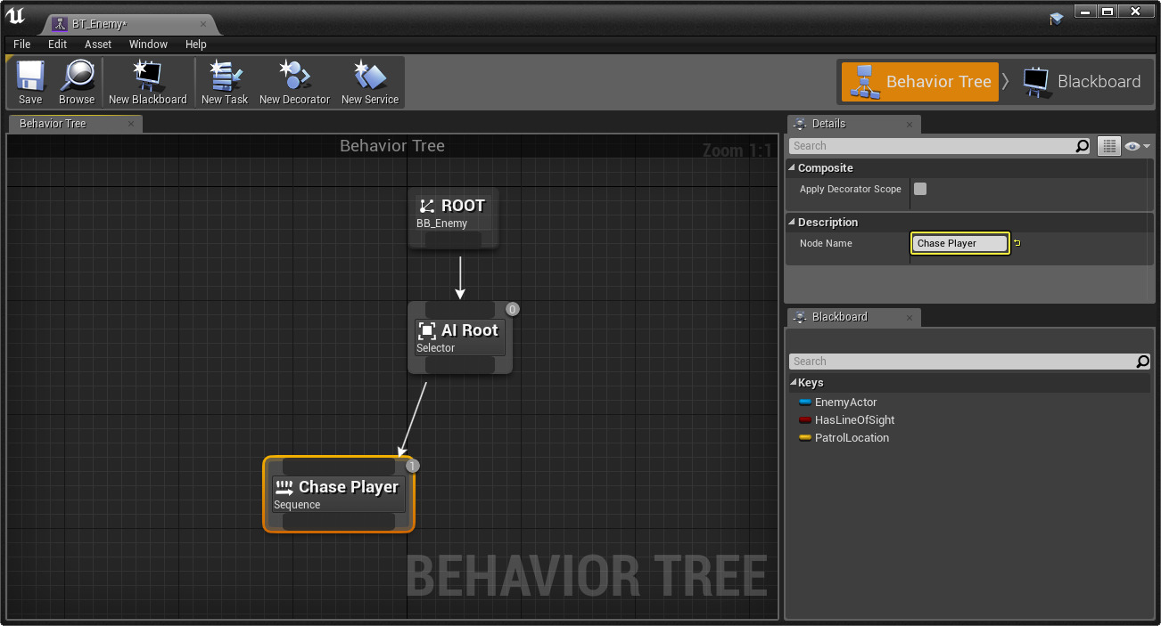Screen dimensions: 1161x626
Task: Reset Node Name to default value
Action: pos(1017,243)
